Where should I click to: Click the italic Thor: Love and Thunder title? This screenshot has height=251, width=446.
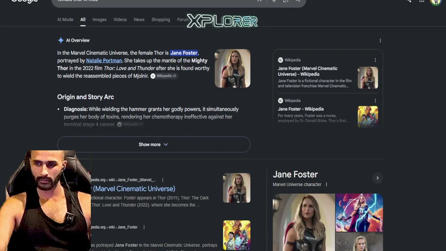click(129, 68)
